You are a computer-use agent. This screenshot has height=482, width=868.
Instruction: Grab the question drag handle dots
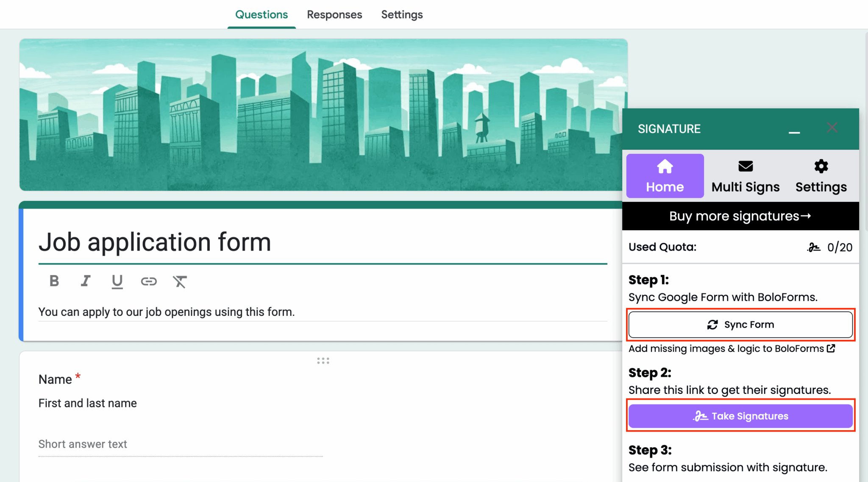click(323, 360)
